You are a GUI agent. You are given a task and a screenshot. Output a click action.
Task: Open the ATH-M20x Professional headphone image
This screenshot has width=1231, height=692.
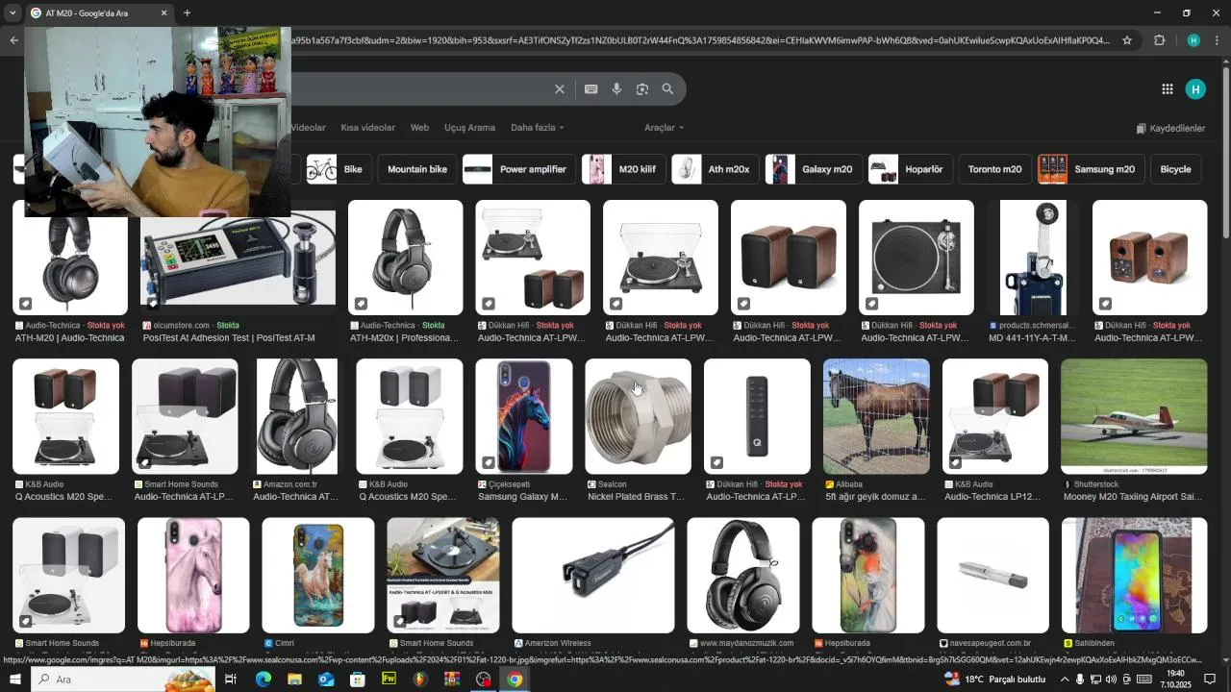405,258
